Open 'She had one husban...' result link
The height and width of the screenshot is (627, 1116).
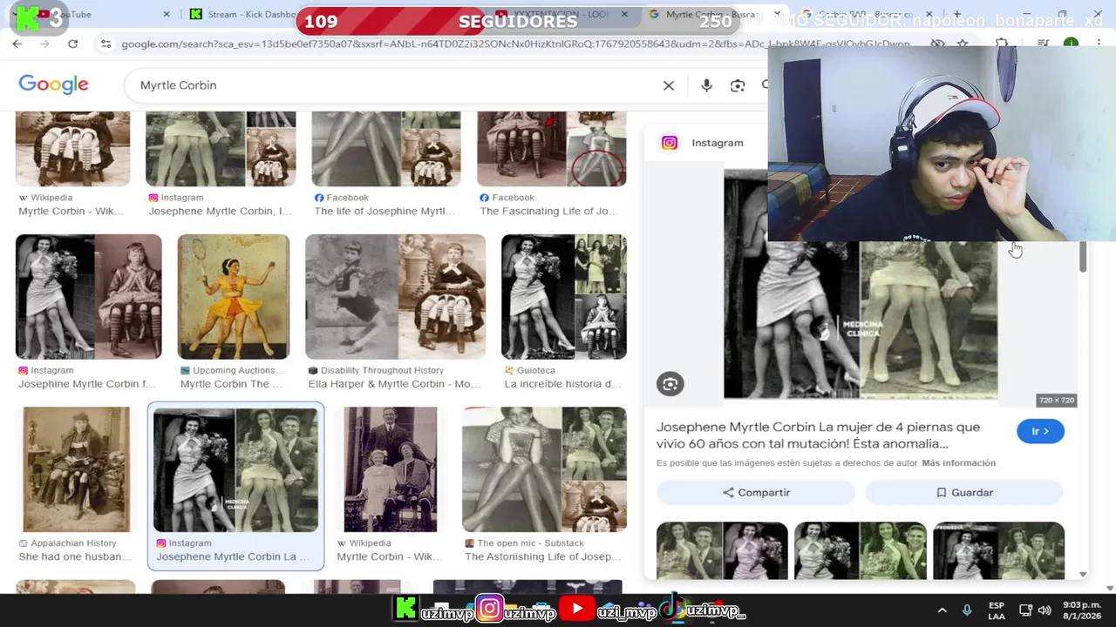click(75, 556)
